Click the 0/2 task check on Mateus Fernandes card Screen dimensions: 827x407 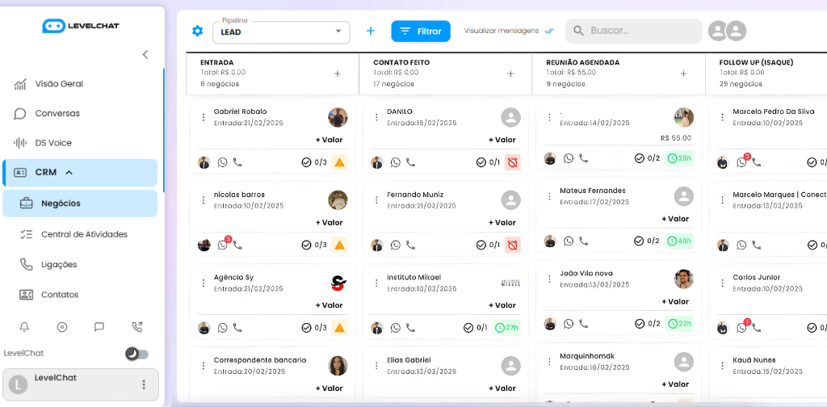point(647,241)
